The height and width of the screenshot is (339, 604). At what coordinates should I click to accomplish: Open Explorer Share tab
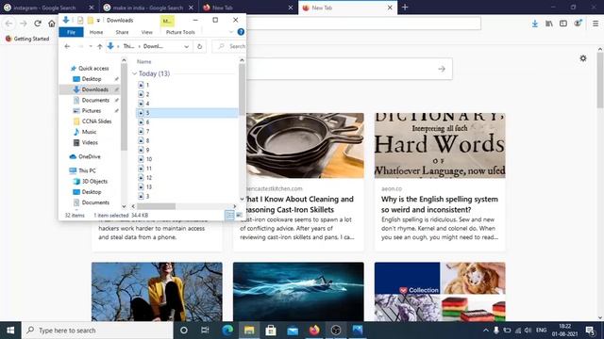point(122,32)
